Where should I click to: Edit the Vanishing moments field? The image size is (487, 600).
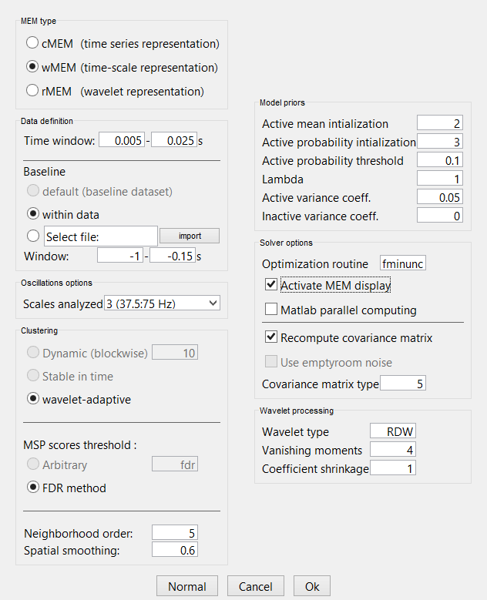(393, 449)
